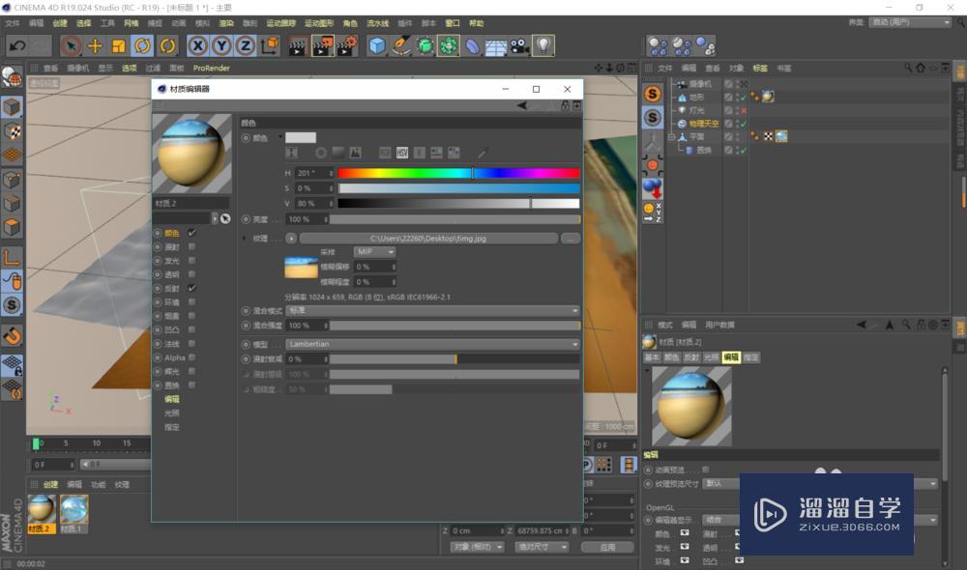Click the browse ellipsis button for texture
The width and height of the screenshot is (967, 570).
pyautogui.click(x=571, y=239)
